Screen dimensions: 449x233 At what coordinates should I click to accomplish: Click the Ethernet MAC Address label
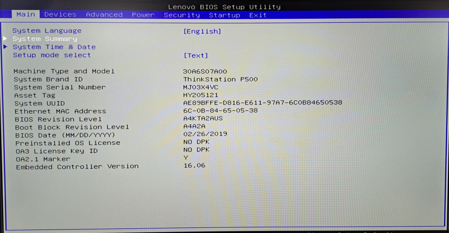[60, 111]
